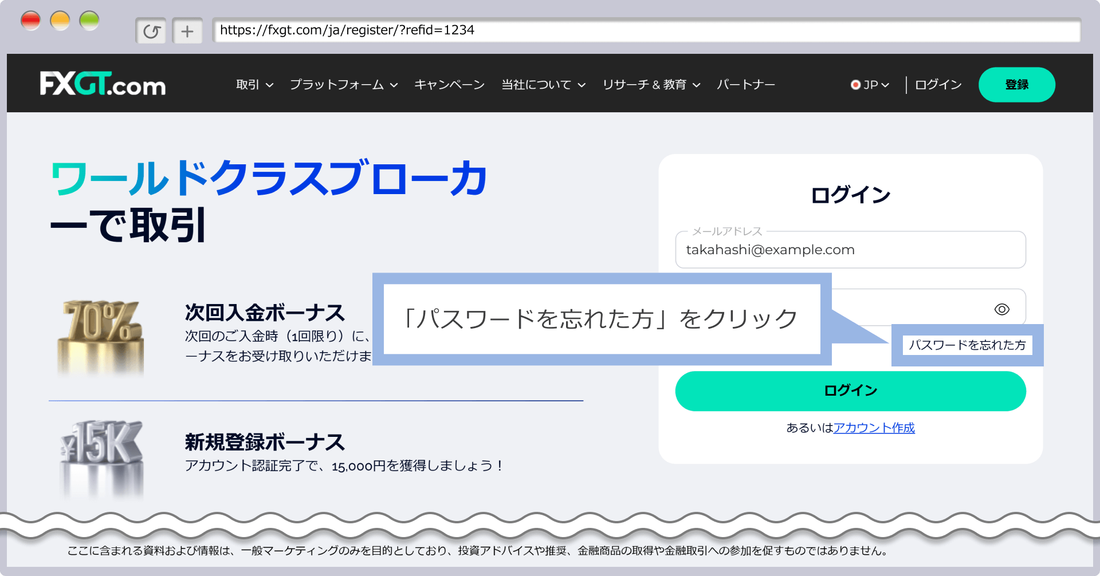The height and width of the screenshot is (576, 1100).
Task: Expand the 取引 menu
Action: [254, 85]
